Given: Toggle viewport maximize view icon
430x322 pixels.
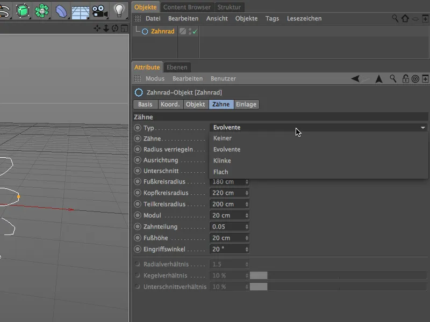Looking at the screenshot, I should pyautogui.click(x=125, y=28).
